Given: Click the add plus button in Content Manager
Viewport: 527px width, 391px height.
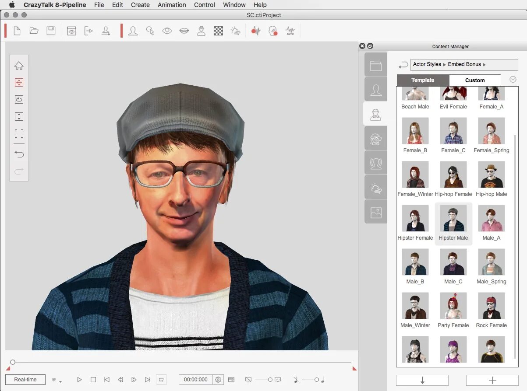Looking at the screenshot, I should (492, 380).
